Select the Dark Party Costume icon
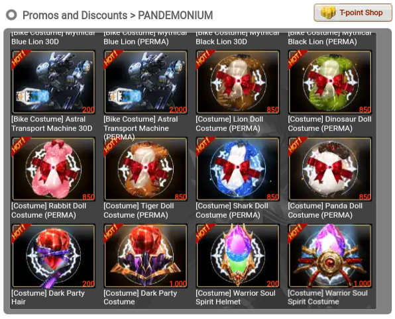This screenshot has width=395, height=319. coord(145,256)
